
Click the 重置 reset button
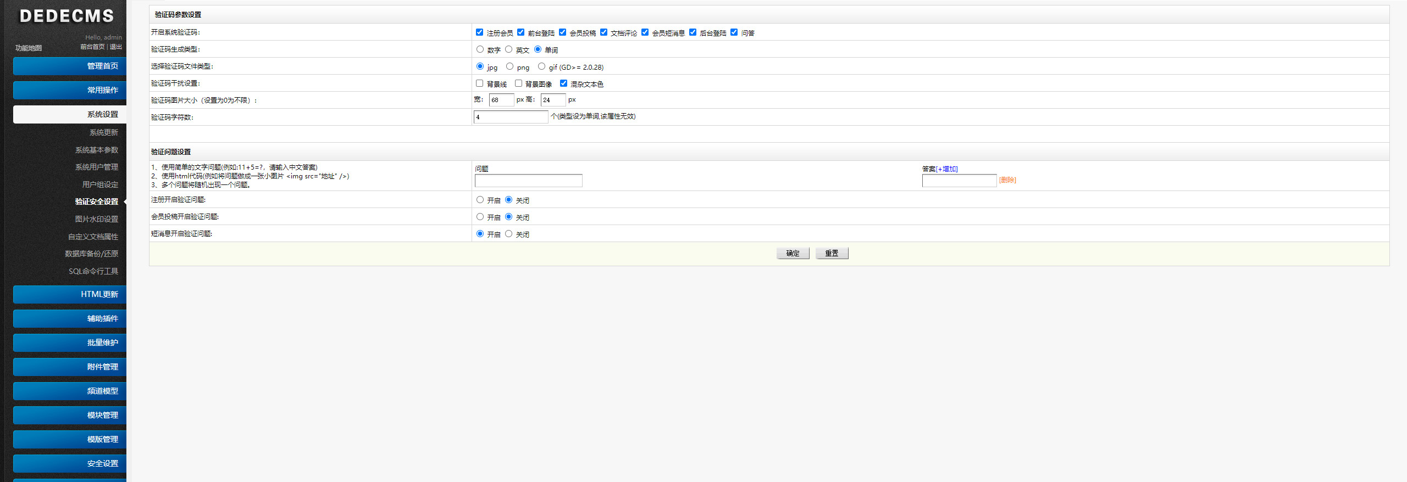coord(832,253)
